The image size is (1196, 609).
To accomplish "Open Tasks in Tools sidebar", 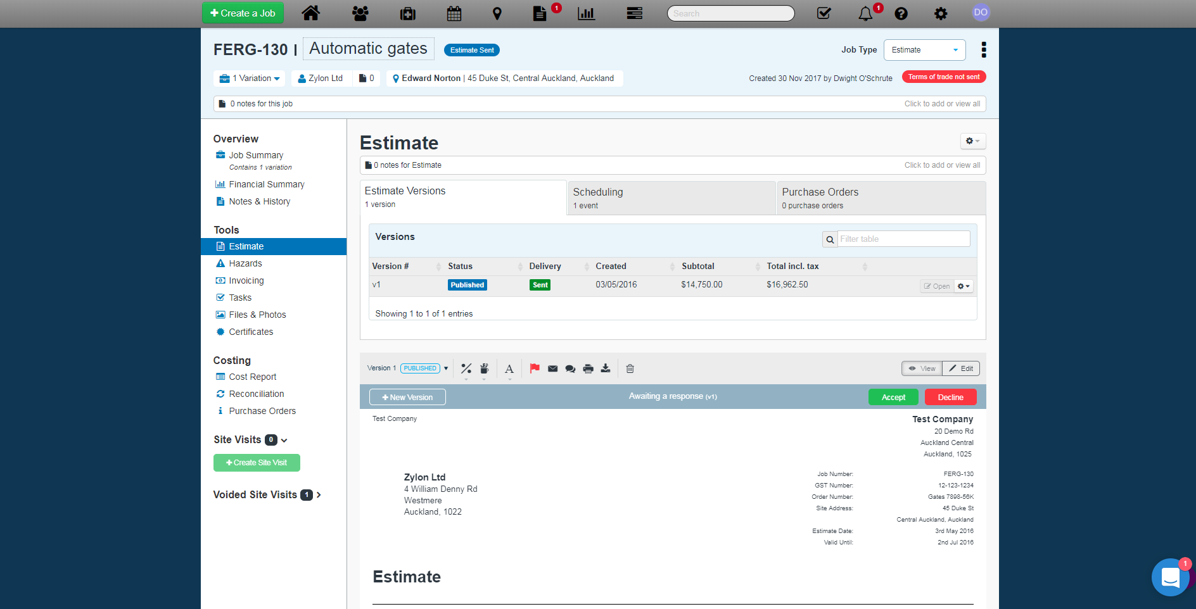I will coord(240,298).
